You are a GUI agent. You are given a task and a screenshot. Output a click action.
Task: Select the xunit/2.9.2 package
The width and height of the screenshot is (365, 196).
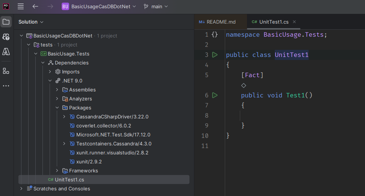pyautogui.click(x=89, y=162)
